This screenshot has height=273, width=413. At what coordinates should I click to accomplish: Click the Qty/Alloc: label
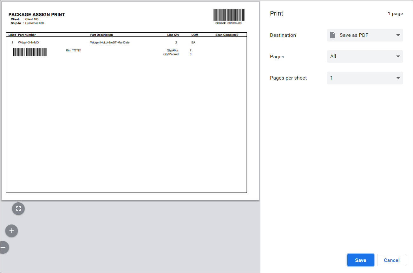pos(173,50)
